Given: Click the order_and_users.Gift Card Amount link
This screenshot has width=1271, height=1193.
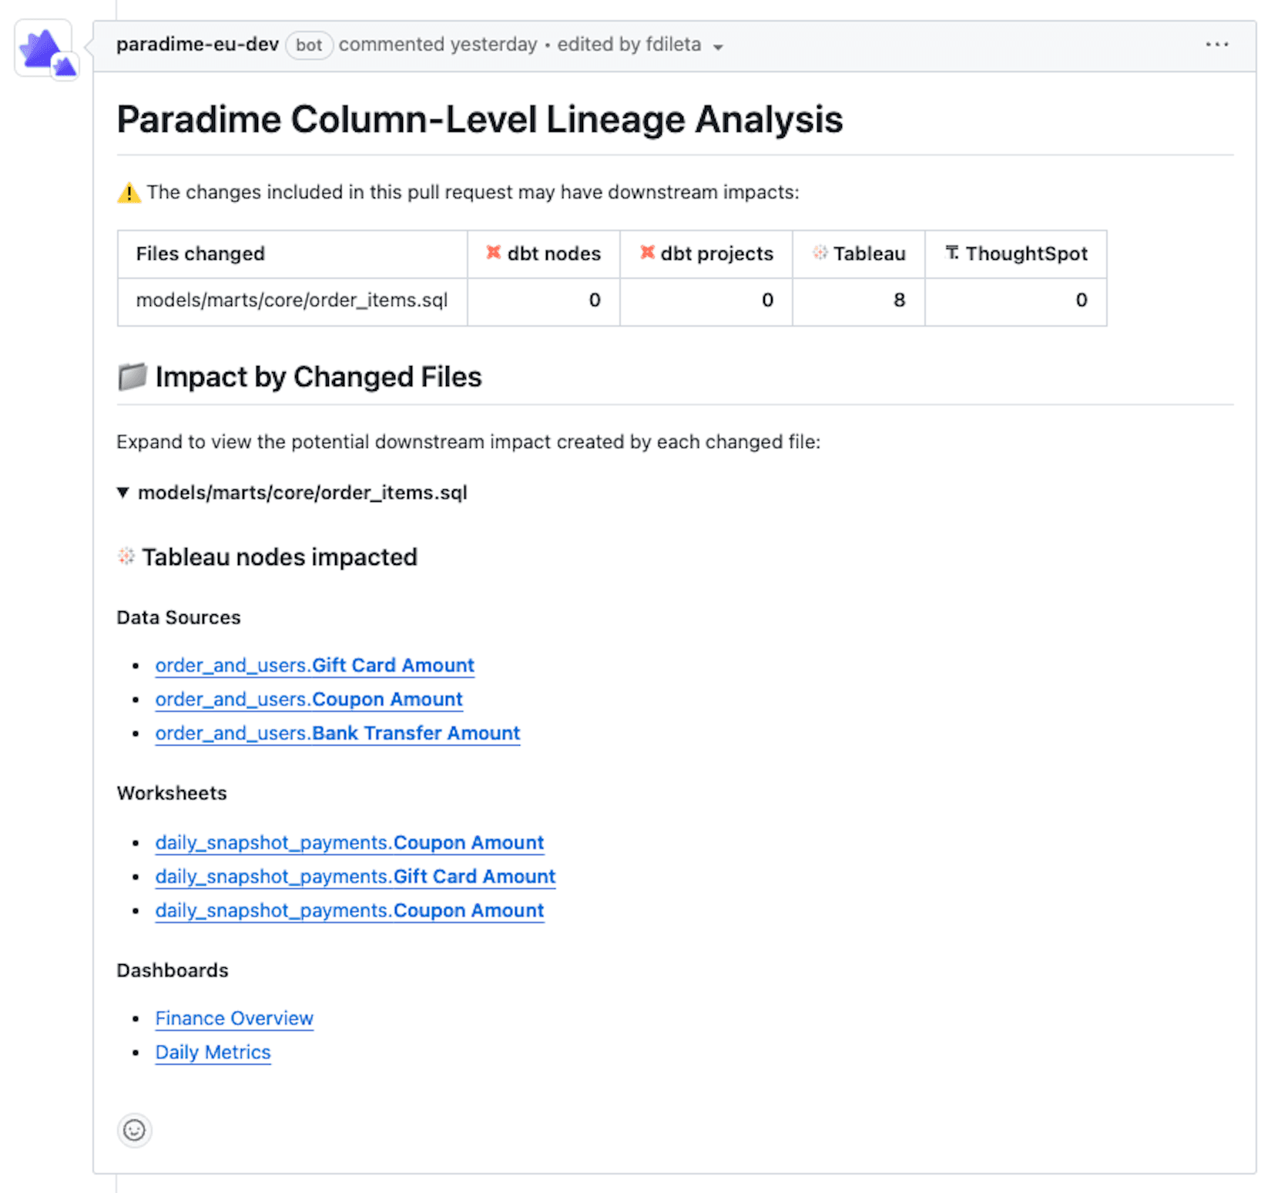Looking at the screenshot, I should coord(314,665).
